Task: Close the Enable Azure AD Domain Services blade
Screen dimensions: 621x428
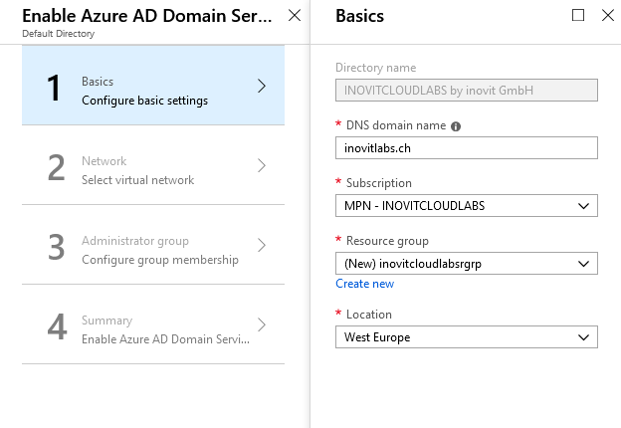Action: 295,16
